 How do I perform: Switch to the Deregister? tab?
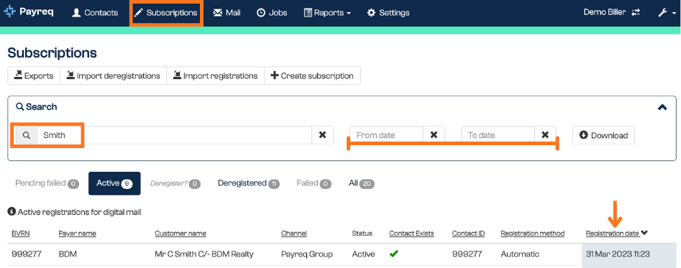[175, 183]
